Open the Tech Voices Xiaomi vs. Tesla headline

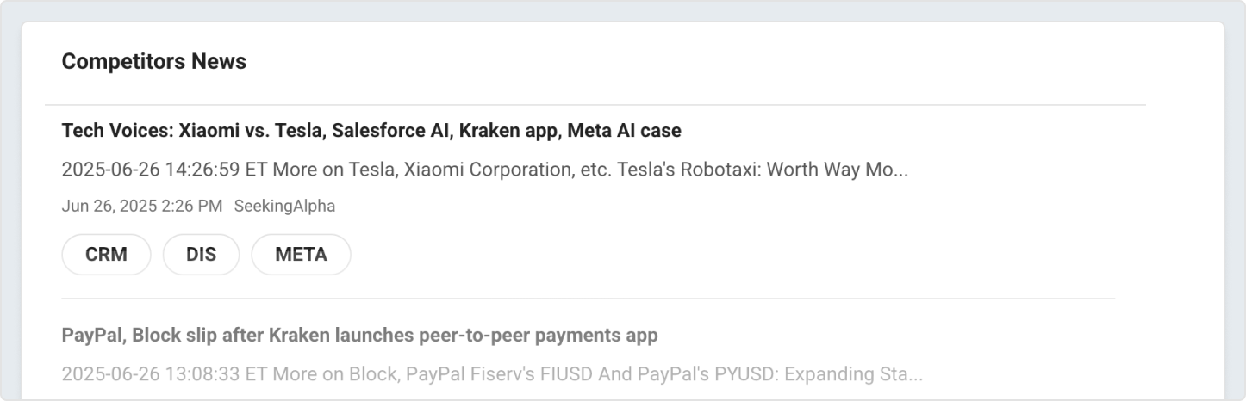pos(371,131)
